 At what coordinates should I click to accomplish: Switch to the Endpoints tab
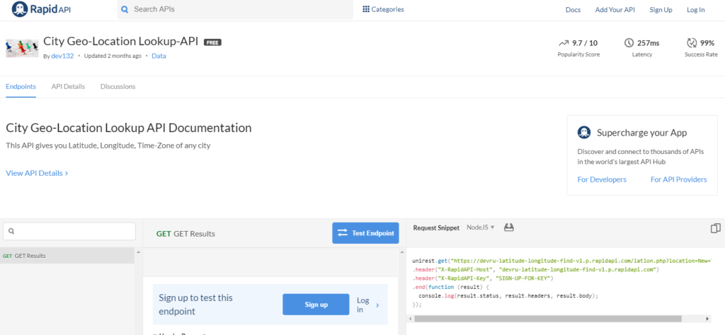pyautogui.click(x=21, y=86)
